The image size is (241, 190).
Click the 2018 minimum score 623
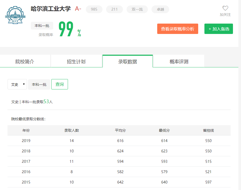pyautogui.click(x=164, y=151)
